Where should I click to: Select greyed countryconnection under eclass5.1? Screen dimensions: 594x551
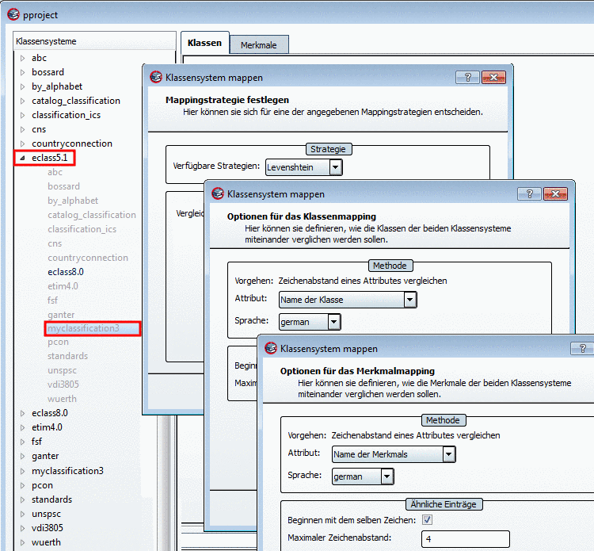(x=88, y=258)
